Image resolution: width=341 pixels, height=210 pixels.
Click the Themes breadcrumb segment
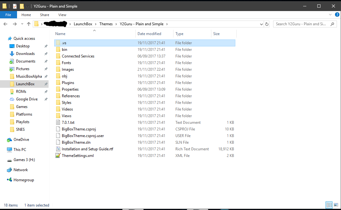[x=106, y=24]
